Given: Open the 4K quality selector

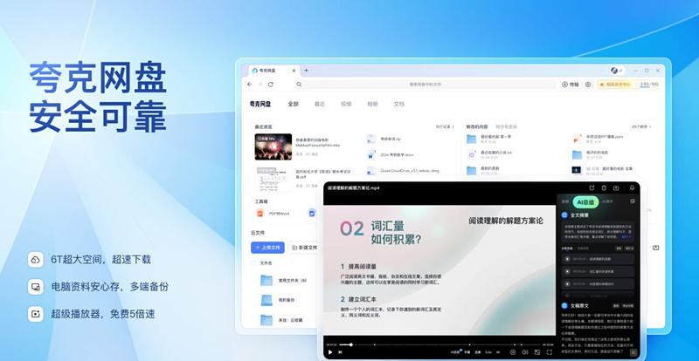Looking at the screenshot, I should coord(499,352).
